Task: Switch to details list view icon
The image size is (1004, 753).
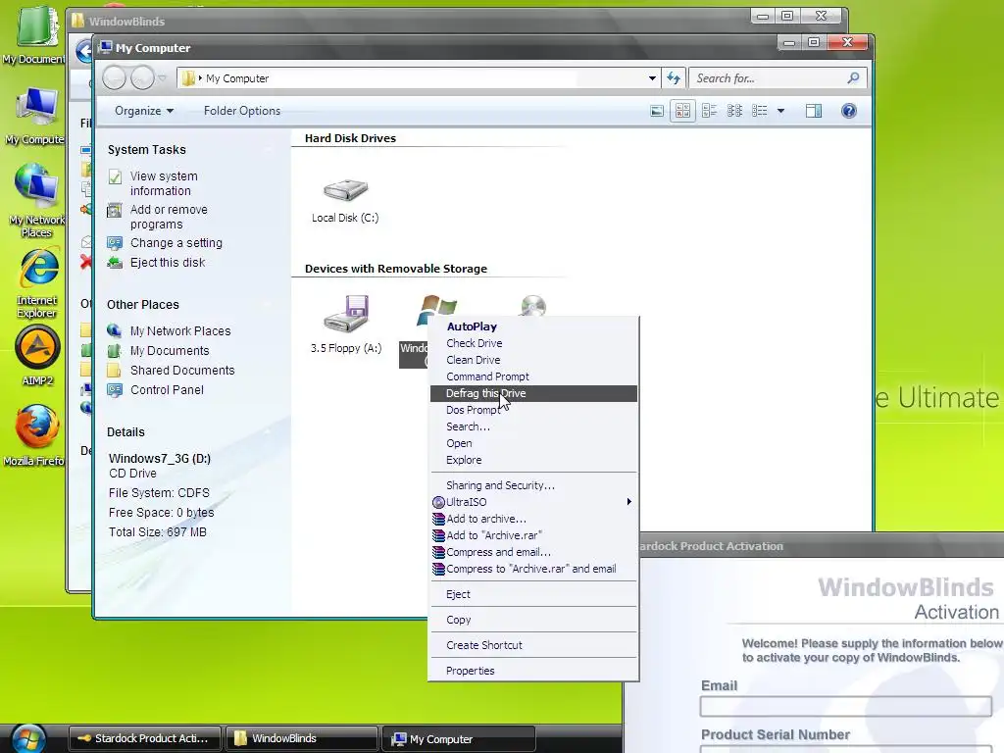Action: tap(760, 111)
